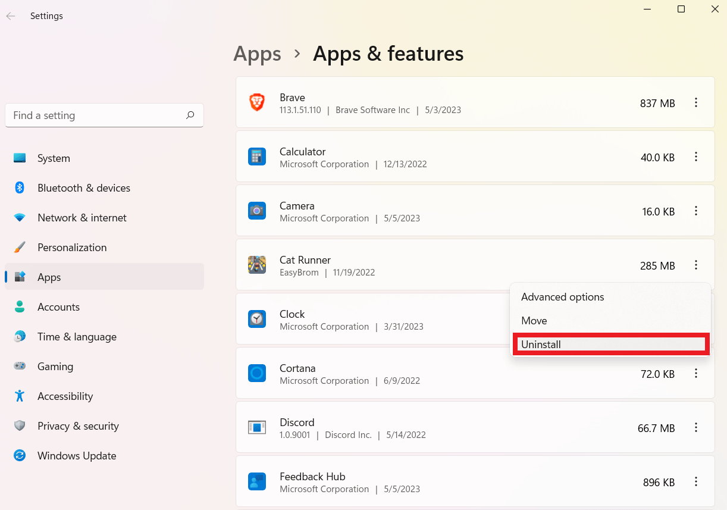This screenshot has height=510, width=727.
Task: Click the Apps sidebar icon
Action: [20, 277]
